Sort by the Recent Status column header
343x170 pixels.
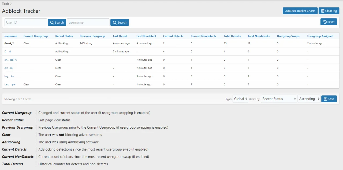click(64, 36)
